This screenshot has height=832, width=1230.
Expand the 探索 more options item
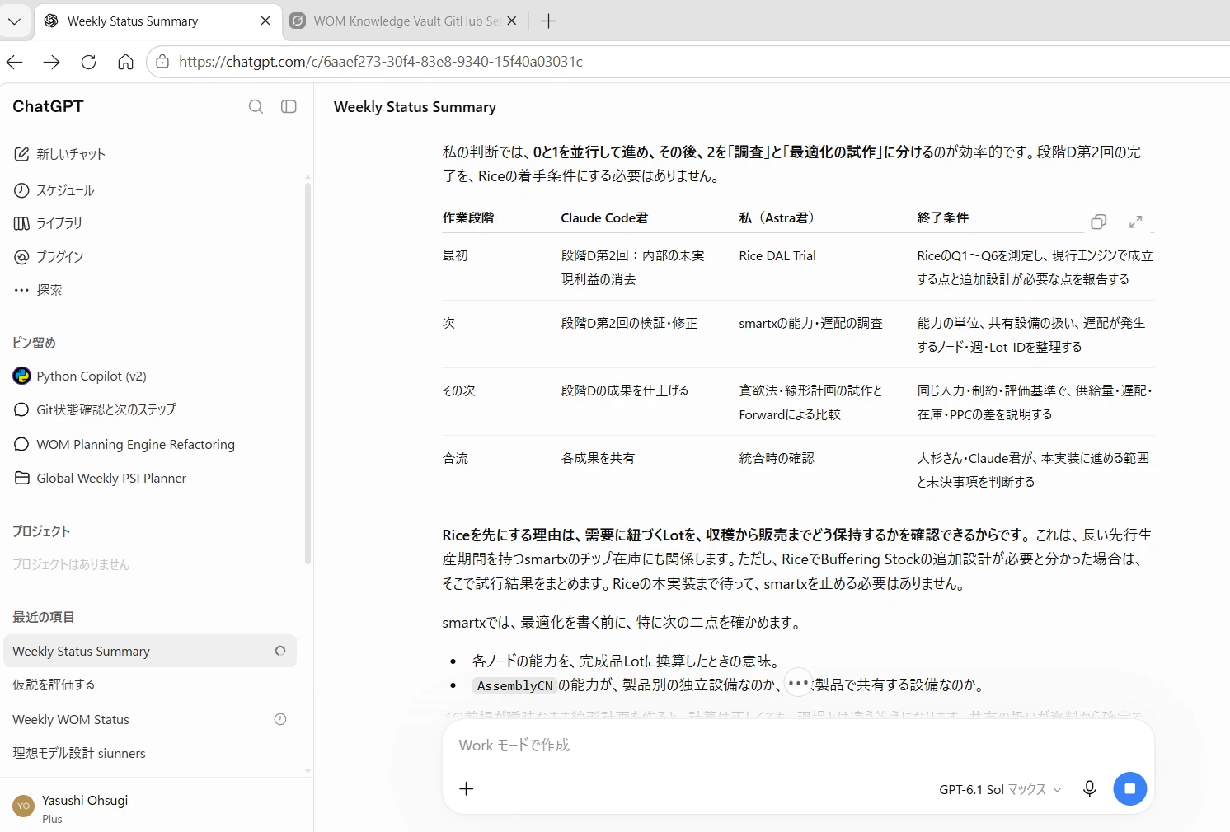(x=38, y=290)
